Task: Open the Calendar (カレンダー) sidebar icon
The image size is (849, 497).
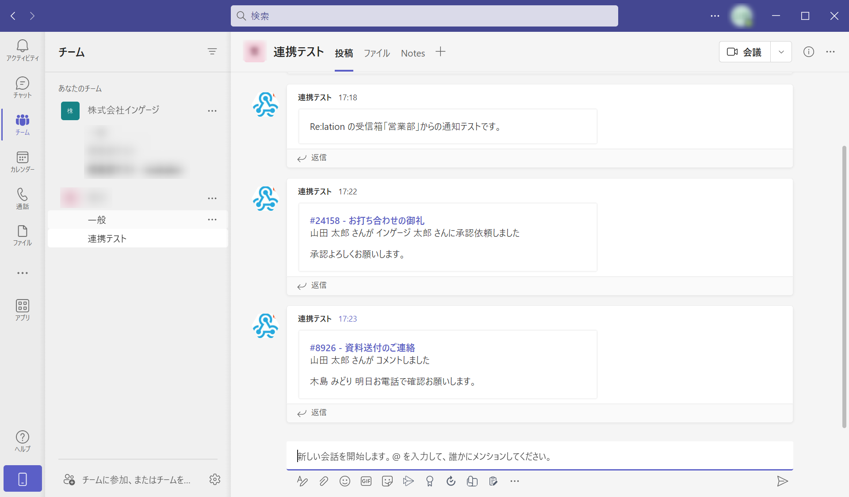Action: tap(23, 161)
